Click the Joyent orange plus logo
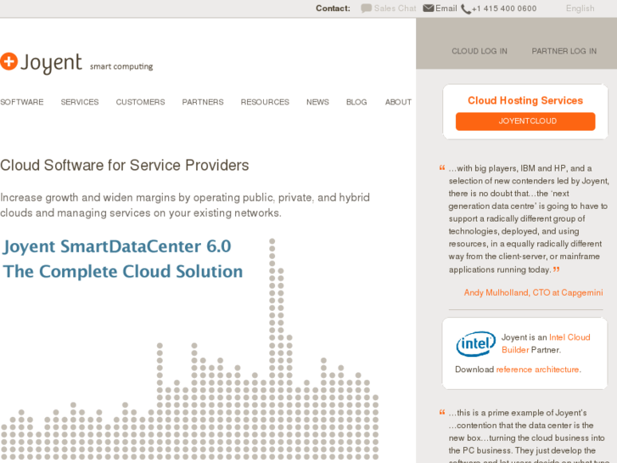Viewport: 617px width, 463px height. pos(9,61)
